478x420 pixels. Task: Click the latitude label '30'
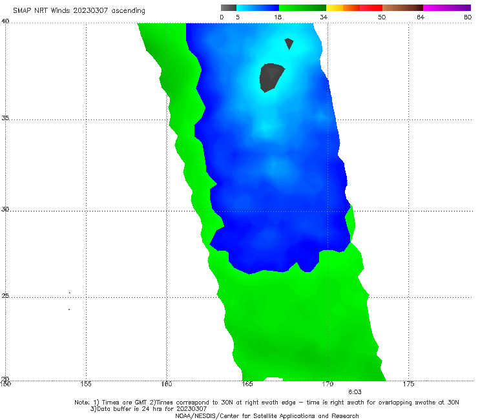click(x=5, y=209)
